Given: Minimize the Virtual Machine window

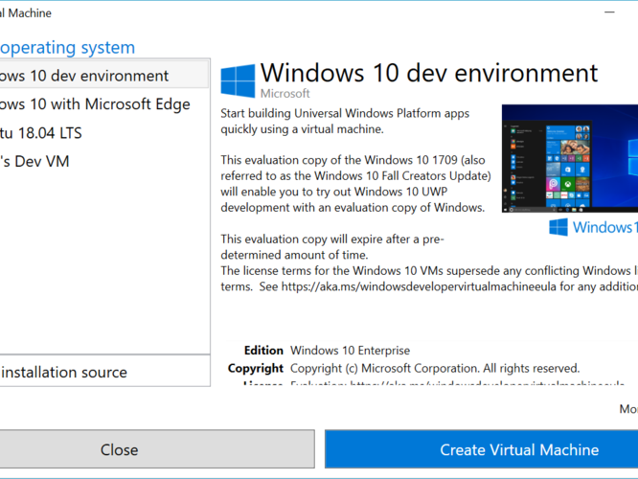Looking at the screenshot, I should tap(609, 12).
